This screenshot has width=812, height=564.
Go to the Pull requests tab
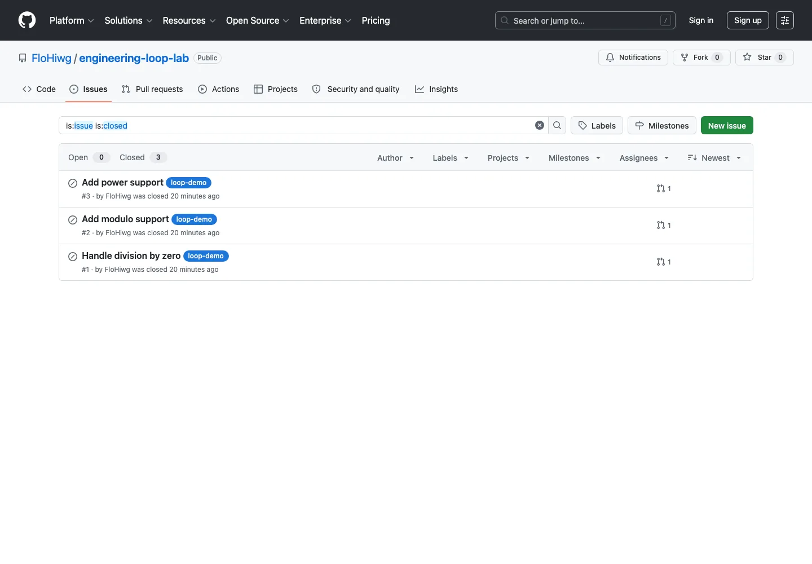(152, 89)
